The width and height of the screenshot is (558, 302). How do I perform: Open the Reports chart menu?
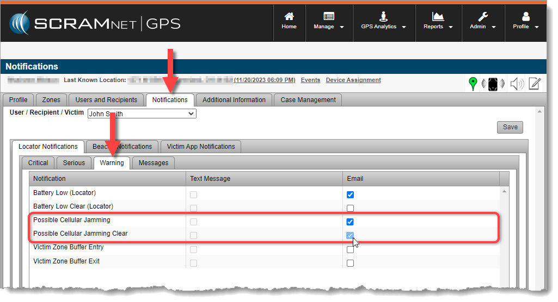click(x=438, y=21)
